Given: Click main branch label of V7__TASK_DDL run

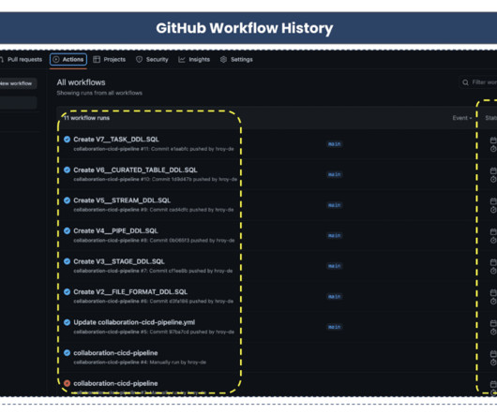Looking at the screenshot, I should click(334, 144).
